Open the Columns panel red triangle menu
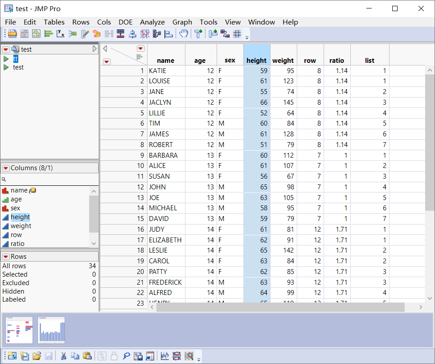This screenshot has height=364, width=435. coord(6,168)
